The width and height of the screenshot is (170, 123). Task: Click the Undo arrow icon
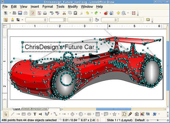click(x=87, y=13)
